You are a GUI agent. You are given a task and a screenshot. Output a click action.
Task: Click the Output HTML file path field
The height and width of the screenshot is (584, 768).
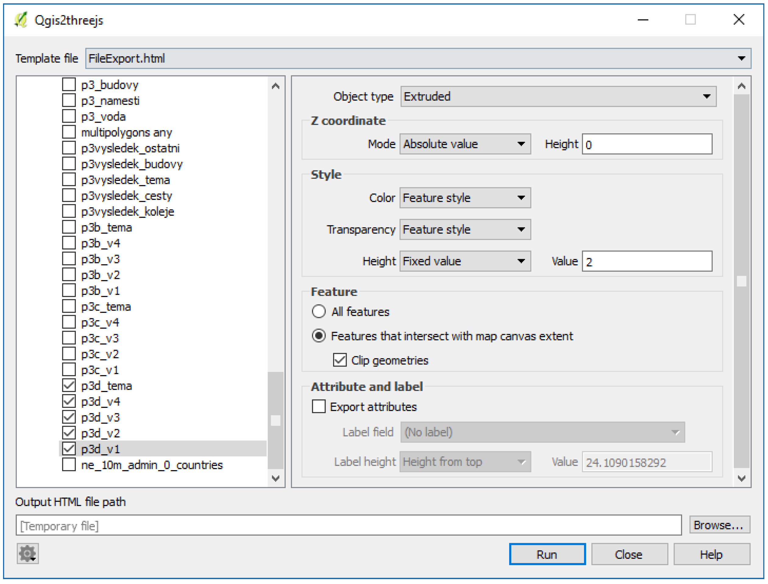tap(348, 526)
